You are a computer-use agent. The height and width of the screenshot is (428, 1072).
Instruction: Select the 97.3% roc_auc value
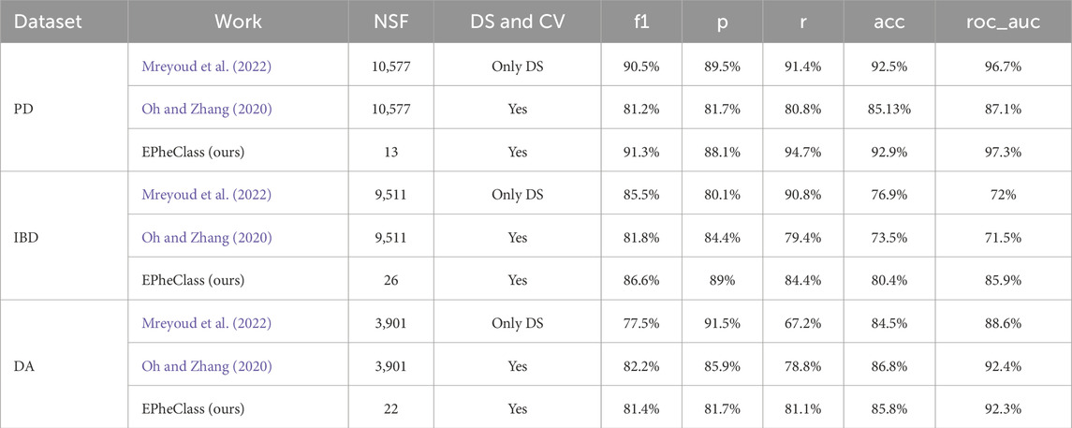(1003, 152)
